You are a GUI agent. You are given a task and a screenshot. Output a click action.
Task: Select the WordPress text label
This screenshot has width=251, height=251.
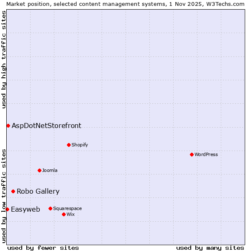point(206,154)
